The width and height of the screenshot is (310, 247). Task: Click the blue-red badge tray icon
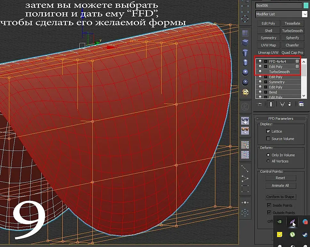[x=305, y=222]
